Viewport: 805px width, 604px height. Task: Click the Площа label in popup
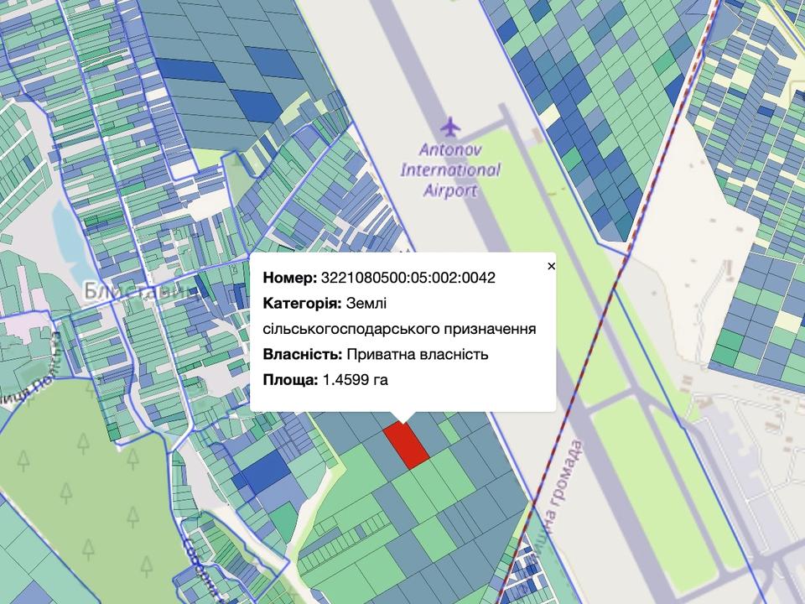pos(290,380)
